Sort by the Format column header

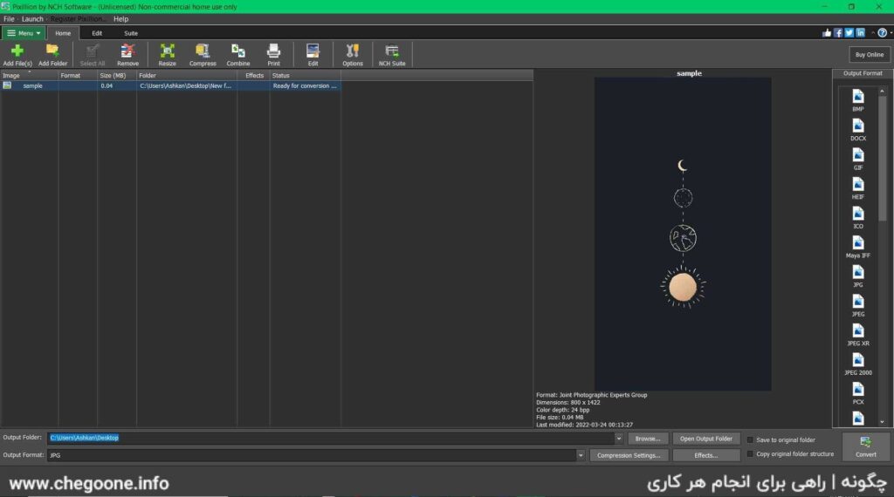point(78,75)
